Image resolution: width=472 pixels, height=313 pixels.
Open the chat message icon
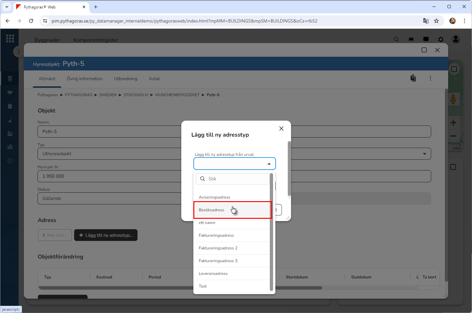[x=426, y=39]
